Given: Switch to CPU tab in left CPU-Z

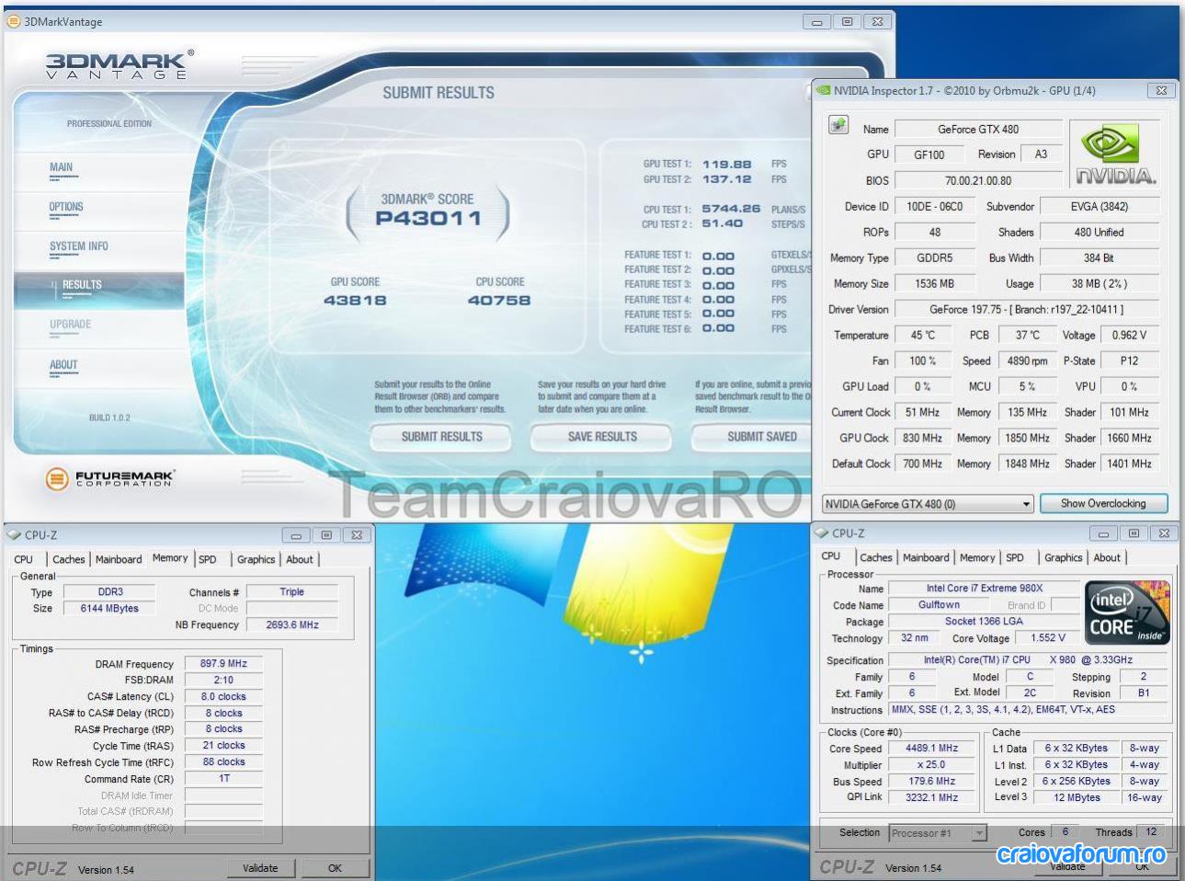Looking at the screenshot, I should pyautogui.click(x=24, y=559).
